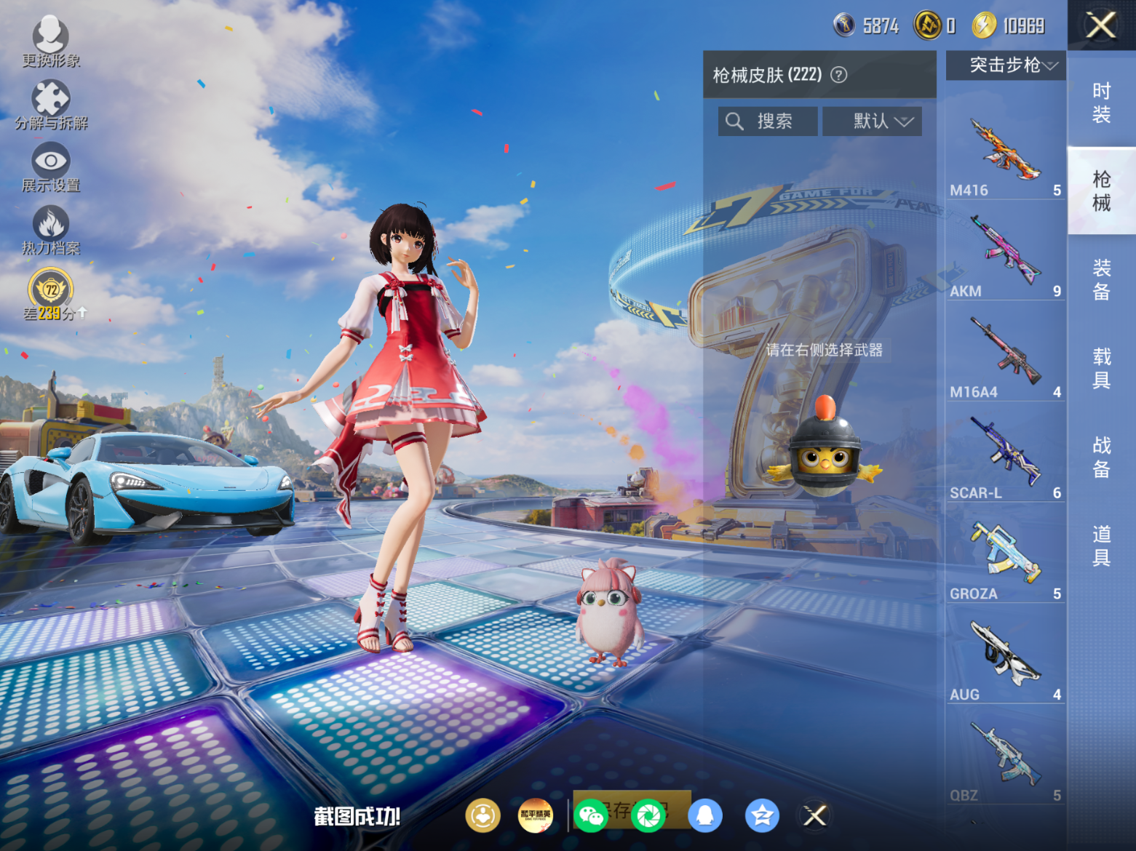The width and height of the screenshot is (1136, 851).
Task: Select the GROZA weapon skin entry
Action: (x=1006, y=554)
